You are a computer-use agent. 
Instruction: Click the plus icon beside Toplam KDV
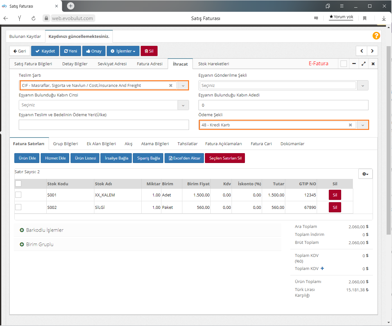[322, 268]
